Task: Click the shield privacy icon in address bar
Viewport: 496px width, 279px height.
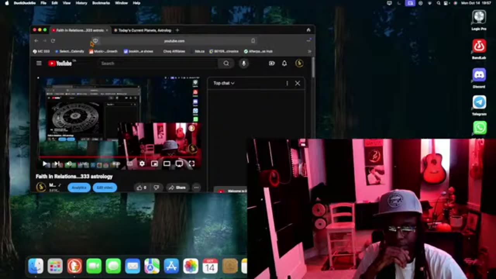Action: (x=95, y=41)
